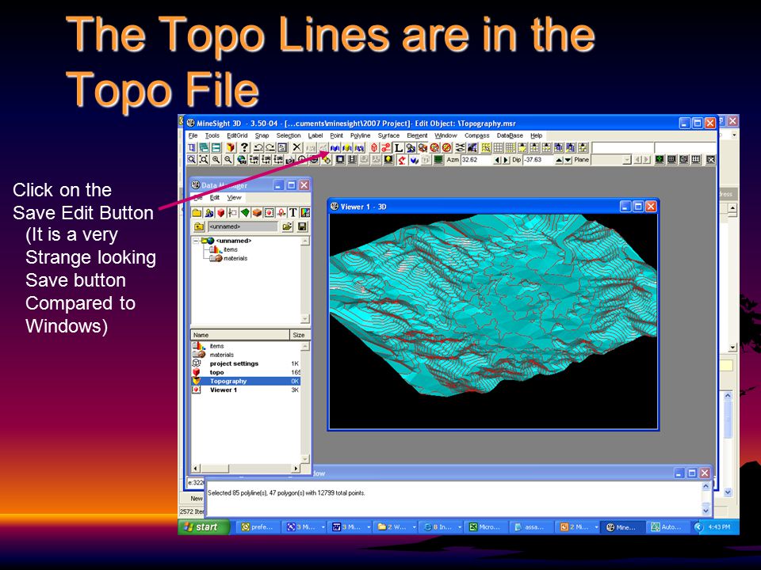This screenshot has height=570, width=761.
Task: Select Viewer 1 in the object list
Action: click(224, 390)
